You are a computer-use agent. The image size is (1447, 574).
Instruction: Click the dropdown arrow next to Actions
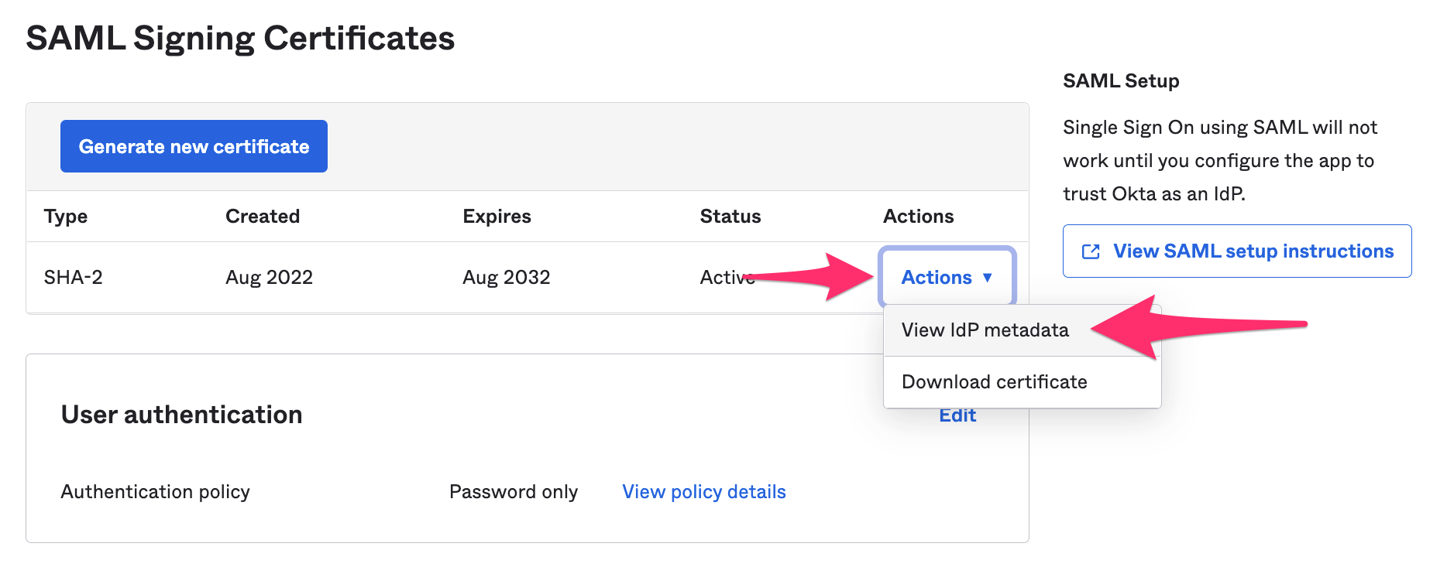(989, 278)
